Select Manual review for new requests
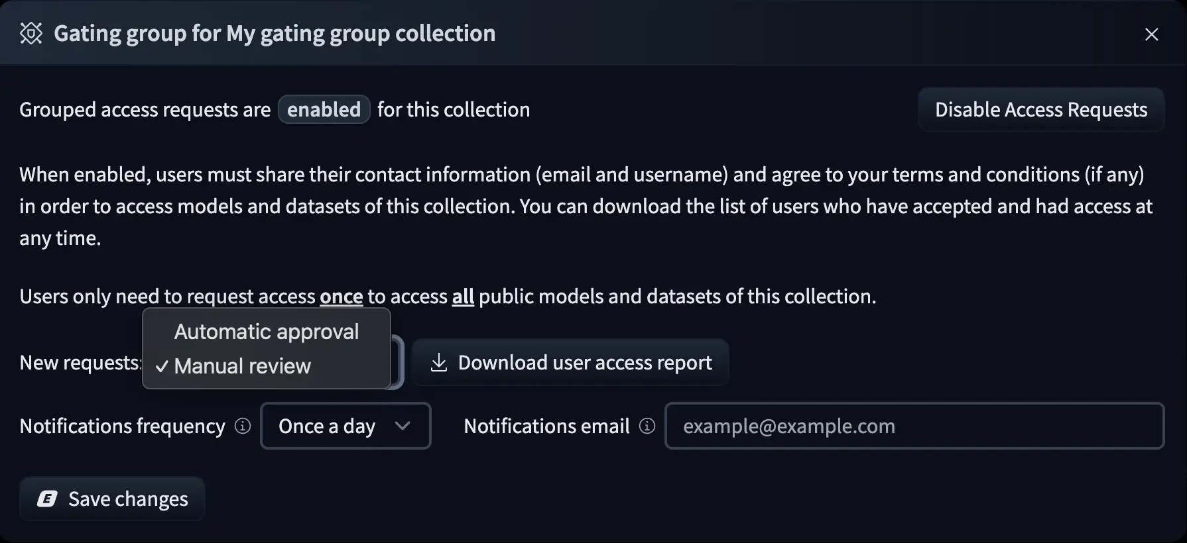Viewport: 1187px width, 543px height. (x=242, y=366)
